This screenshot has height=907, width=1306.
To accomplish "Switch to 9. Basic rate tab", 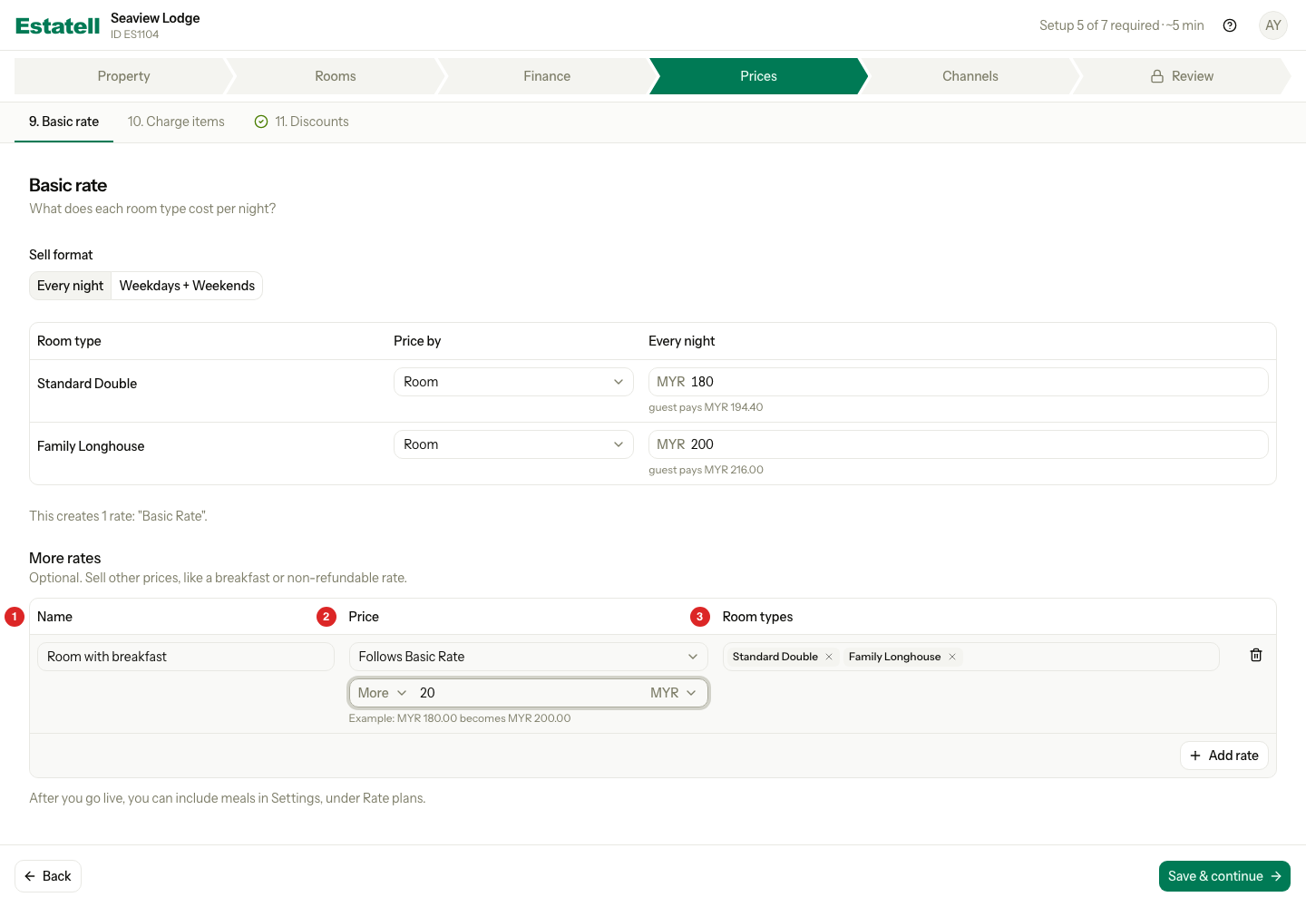I will pyautogui.click(x=63, y=122).
